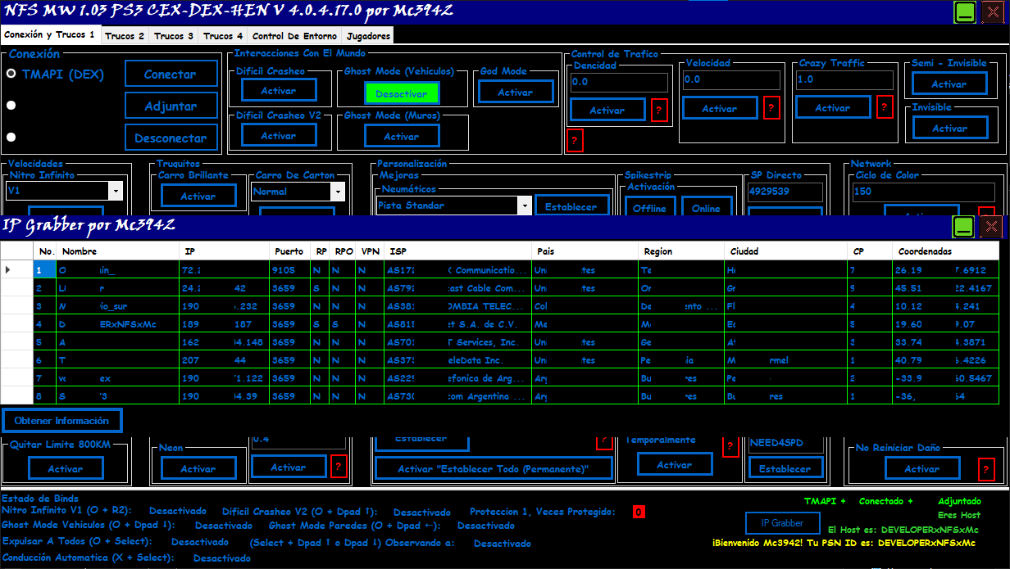Click the help icon in the Neon section
Image resolution: width=1010 pixels, height=569 pixels.
coord(340,467)
